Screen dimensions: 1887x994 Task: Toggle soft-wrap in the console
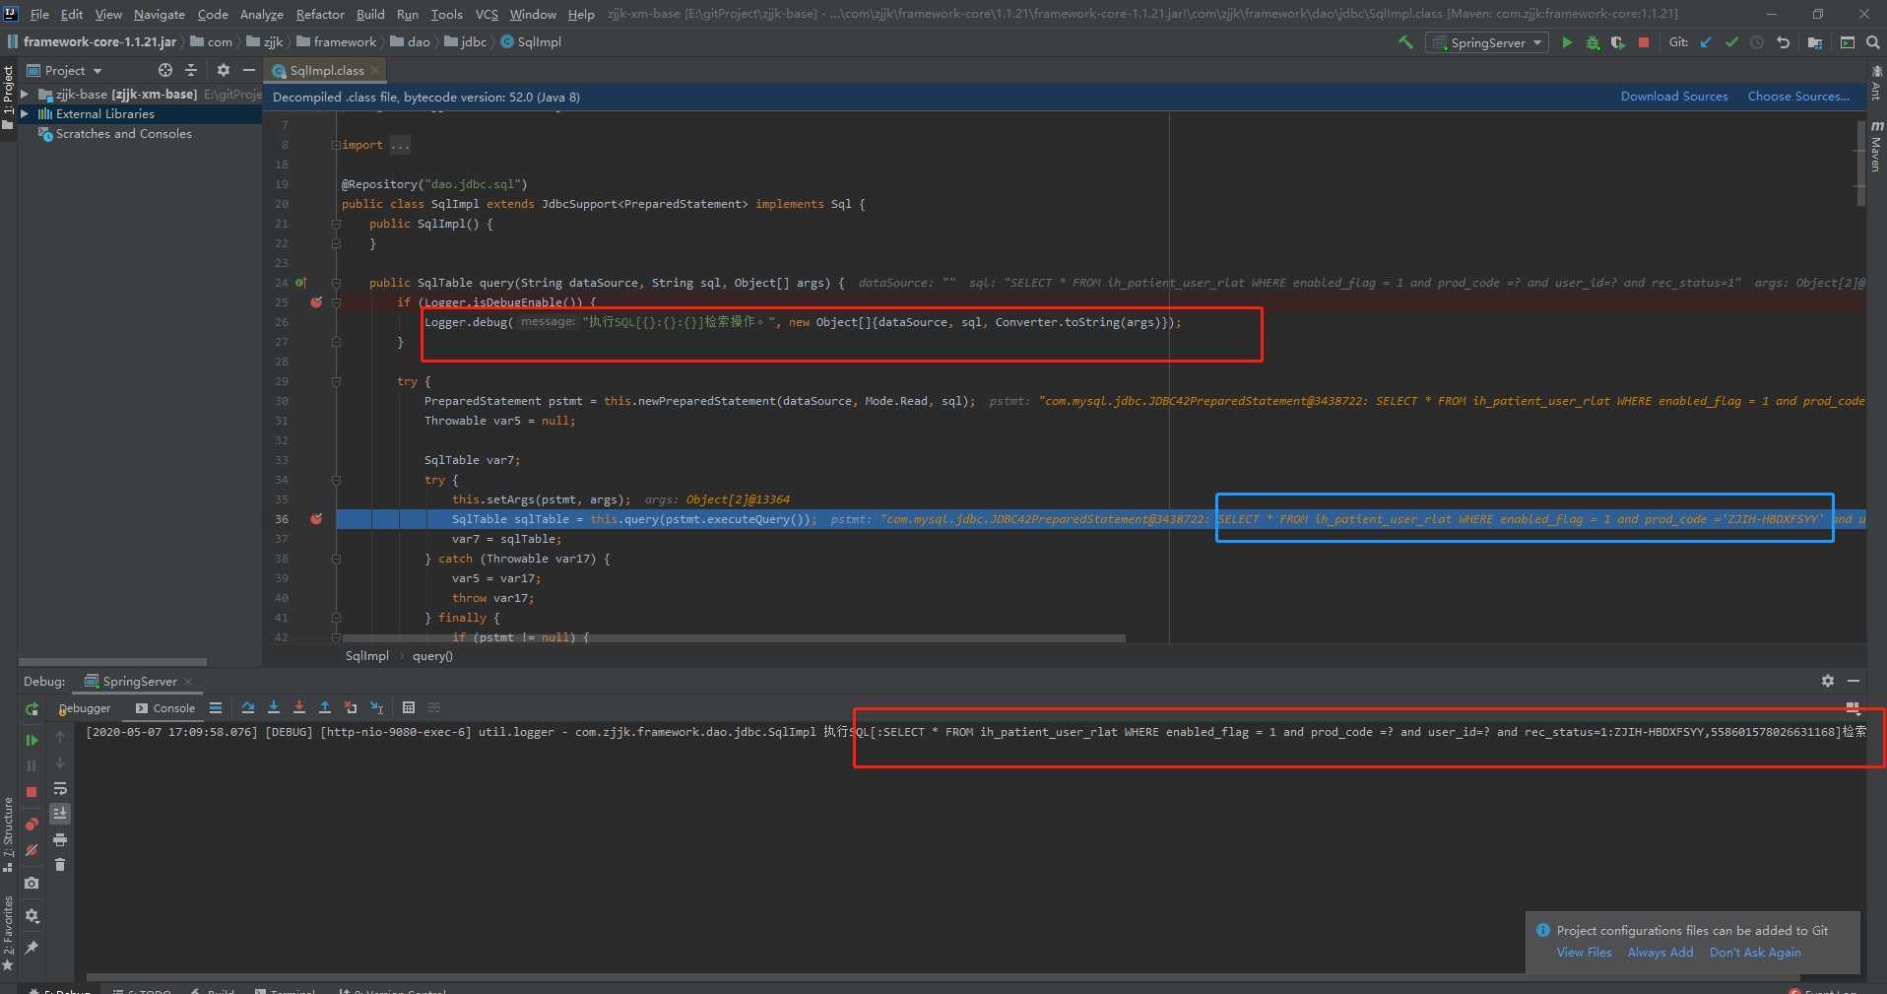coord(60,788)
